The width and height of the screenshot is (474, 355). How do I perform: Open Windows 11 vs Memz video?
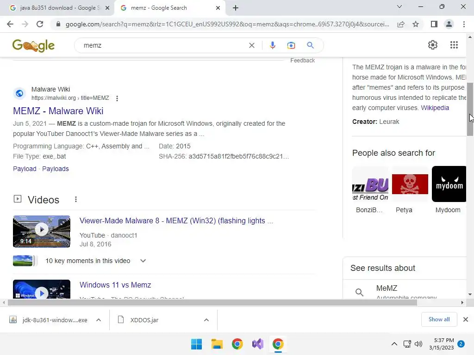pyautogui.click(x=115, y=285)
